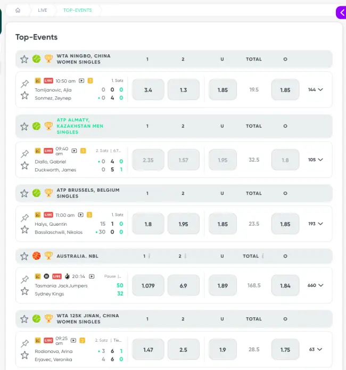This screenshot has width=346, height=370.
Task: Open the purple side panel arrow
Action: click(x=341, y=13)
